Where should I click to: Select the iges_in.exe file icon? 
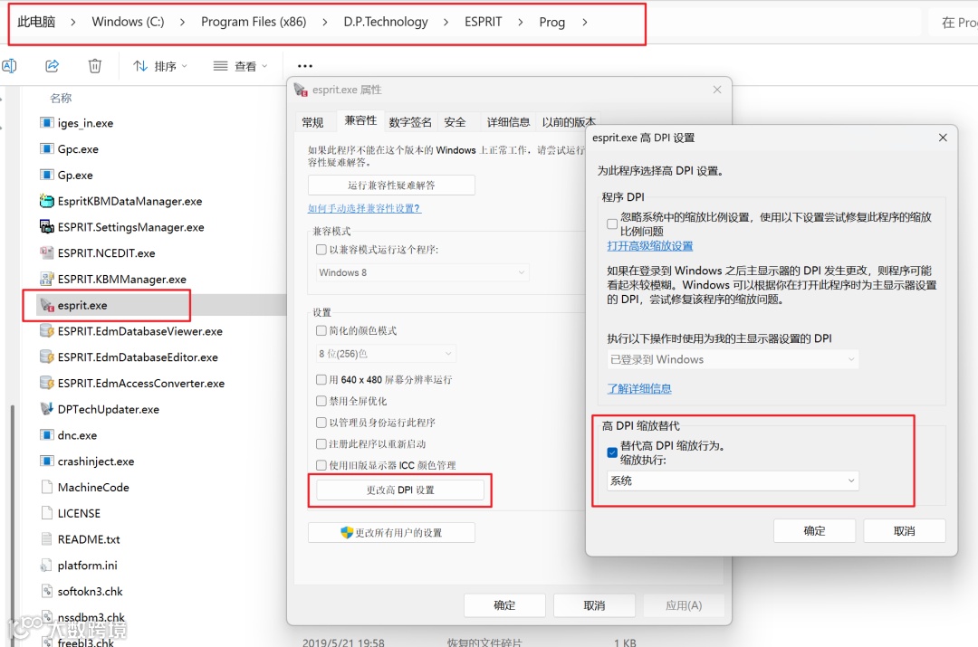coord(47,123)
